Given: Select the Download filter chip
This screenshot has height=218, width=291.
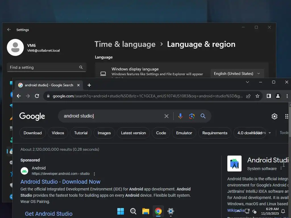Looking at the screenshot, I should [x=33, y=133].
